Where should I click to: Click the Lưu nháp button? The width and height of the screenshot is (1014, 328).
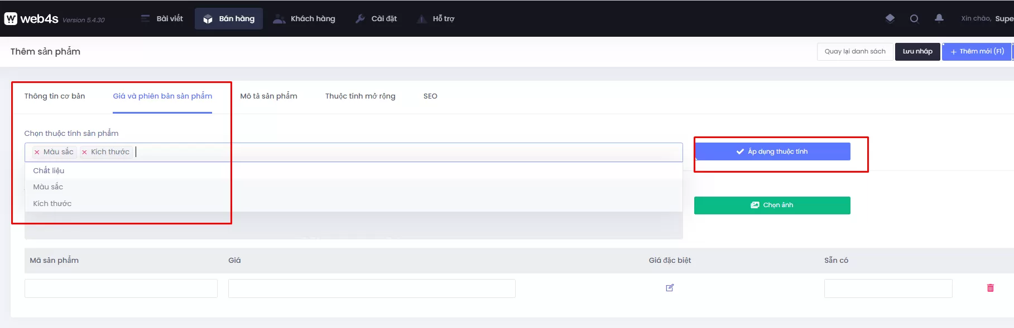(917, 51)
